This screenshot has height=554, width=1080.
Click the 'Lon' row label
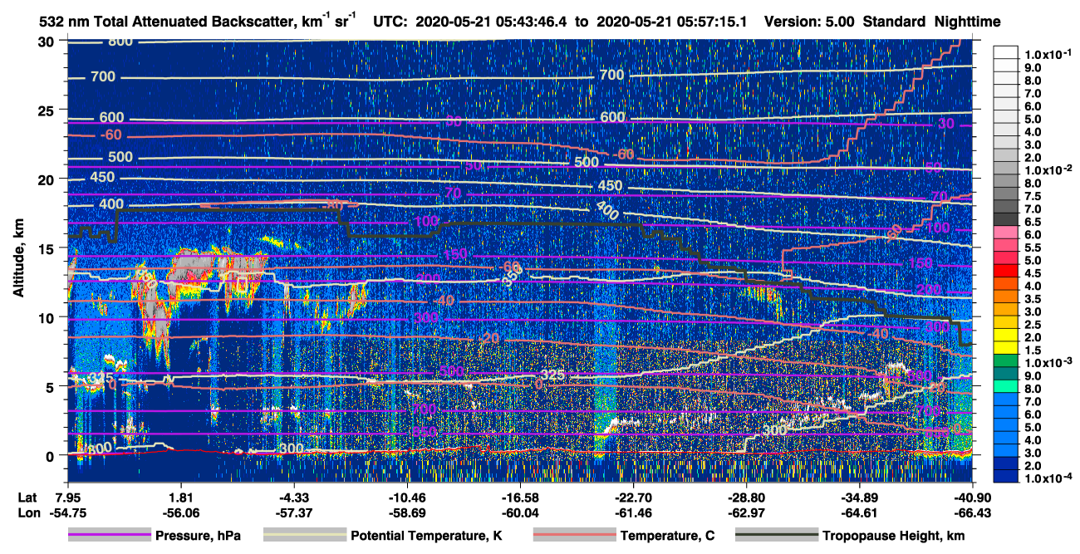point(27,513)
